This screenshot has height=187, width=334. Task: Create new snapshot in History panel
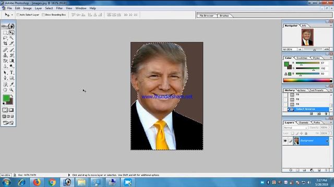pyautogui.click(x=319, y=114)
